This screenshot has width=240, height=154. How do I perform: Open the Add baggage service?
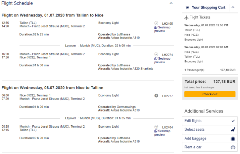tap(210, 139)
